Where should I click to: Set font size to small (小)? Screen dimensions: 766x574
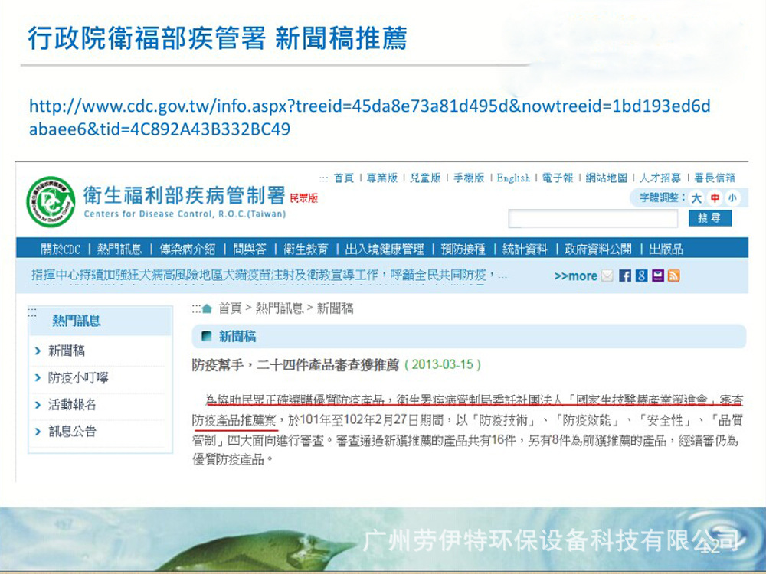[x=733, y=198]
